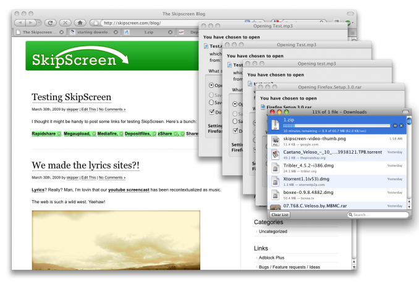Image resolution: width=419 pixels, height=284 pixels.
Task: Open the youtube screencast link
Action: (x=129, y=190)
